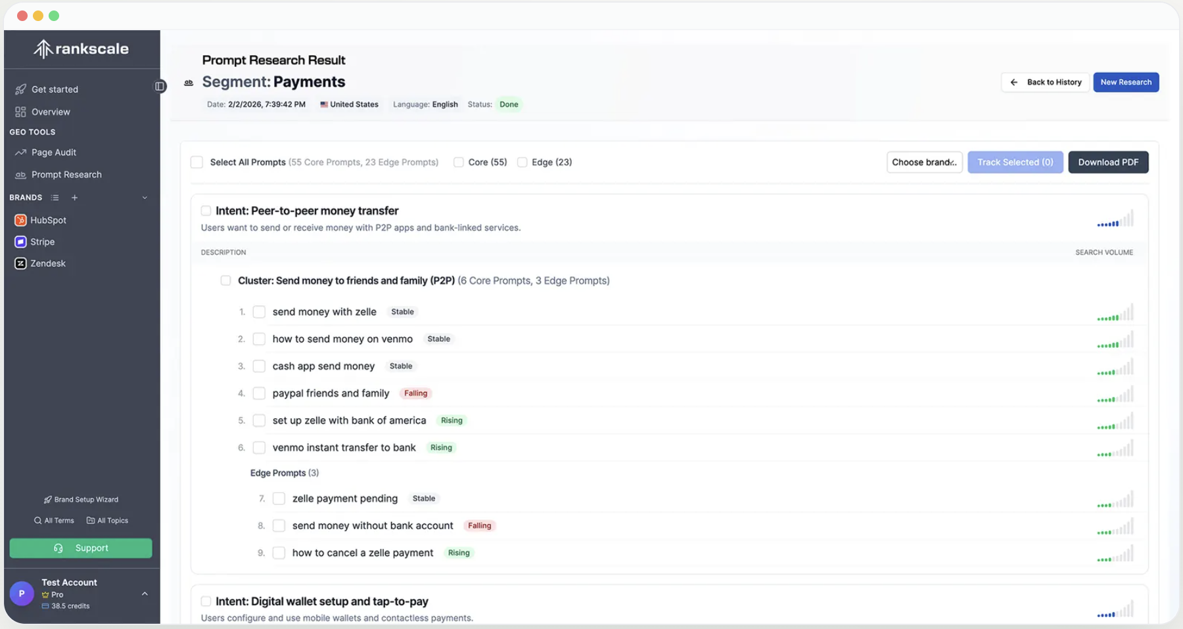
Task: Expand the Test Account menu chevron
Action: [145, 594]
